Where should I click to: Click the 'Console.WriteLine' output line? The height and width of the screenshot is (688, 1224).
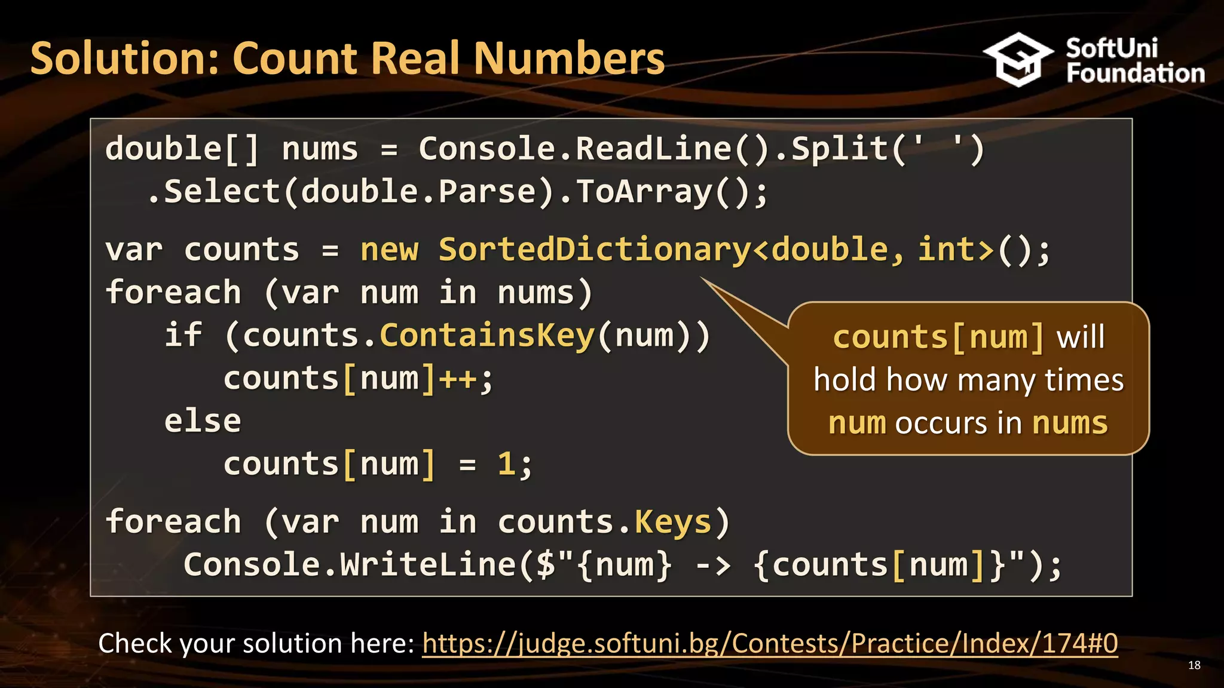(623, 565)
